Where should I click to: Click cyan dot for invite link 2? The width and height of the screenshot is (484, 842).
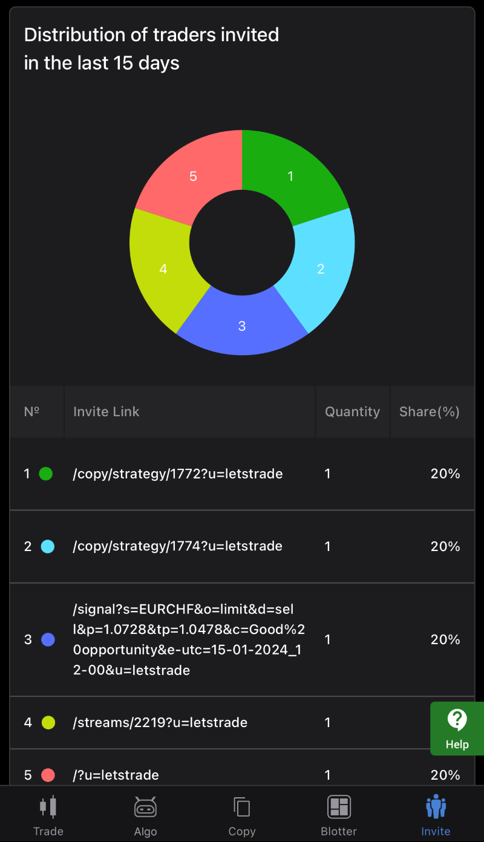tap(47, 547)
